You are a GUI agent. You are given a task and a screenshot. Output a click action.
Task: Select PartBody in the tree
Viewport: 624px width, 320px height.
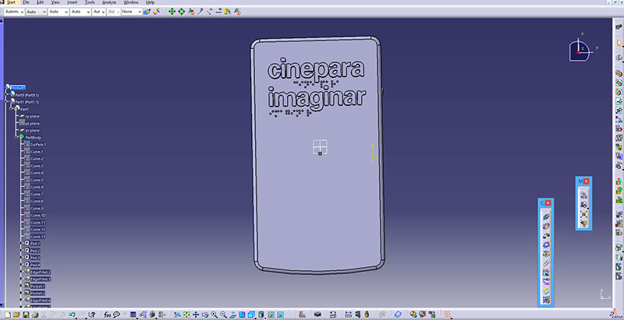click(x=33, y=137)
